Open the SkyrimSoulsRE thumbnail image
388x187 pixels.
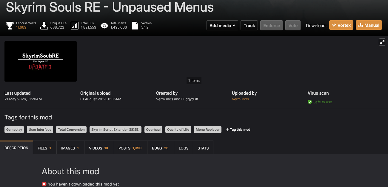point(41,61)
